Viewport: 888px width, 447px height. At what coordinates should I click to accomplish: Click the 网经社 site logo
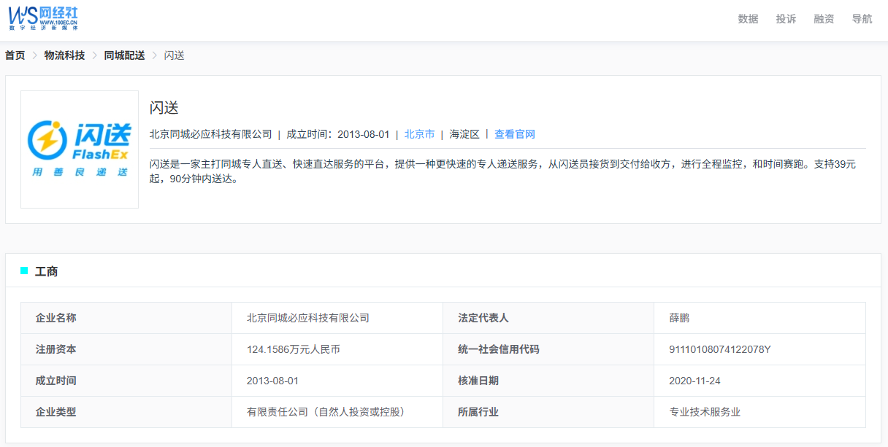pos(43,18)
